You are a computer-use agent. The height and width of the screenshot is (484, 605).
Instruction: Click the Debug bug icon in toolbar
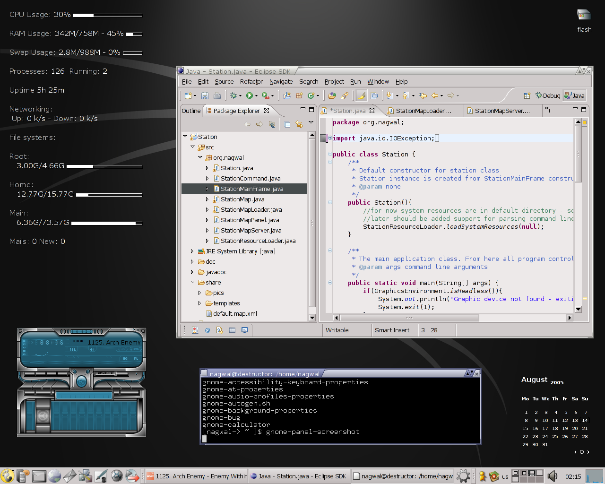point(233,95)
